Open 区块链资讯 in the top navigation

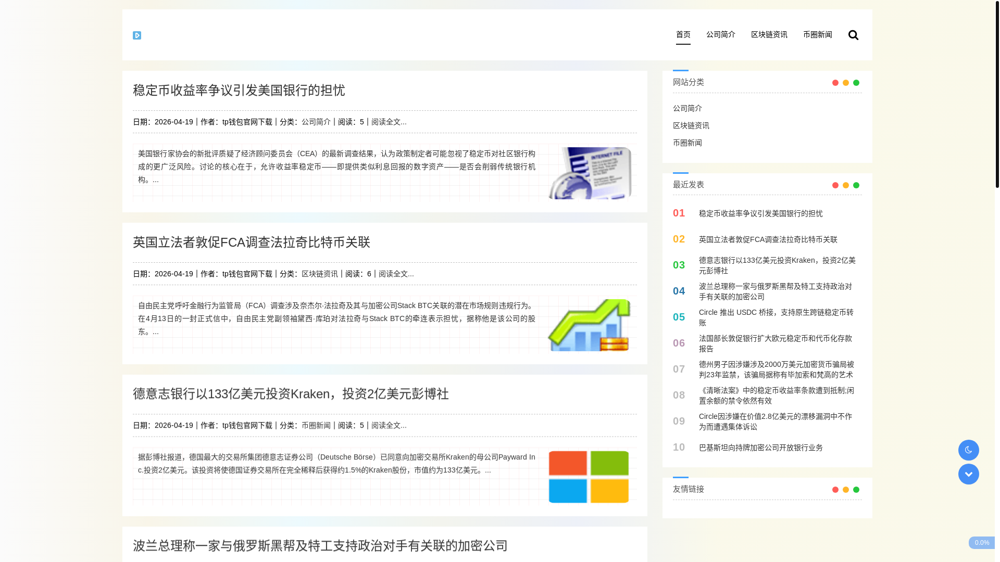coord(769,34)
